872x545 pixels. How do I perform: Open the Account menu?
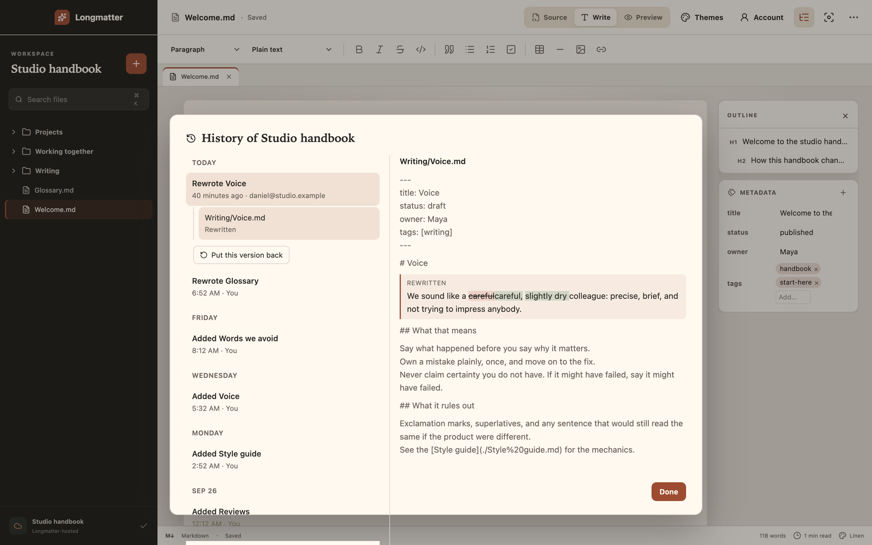762,17
